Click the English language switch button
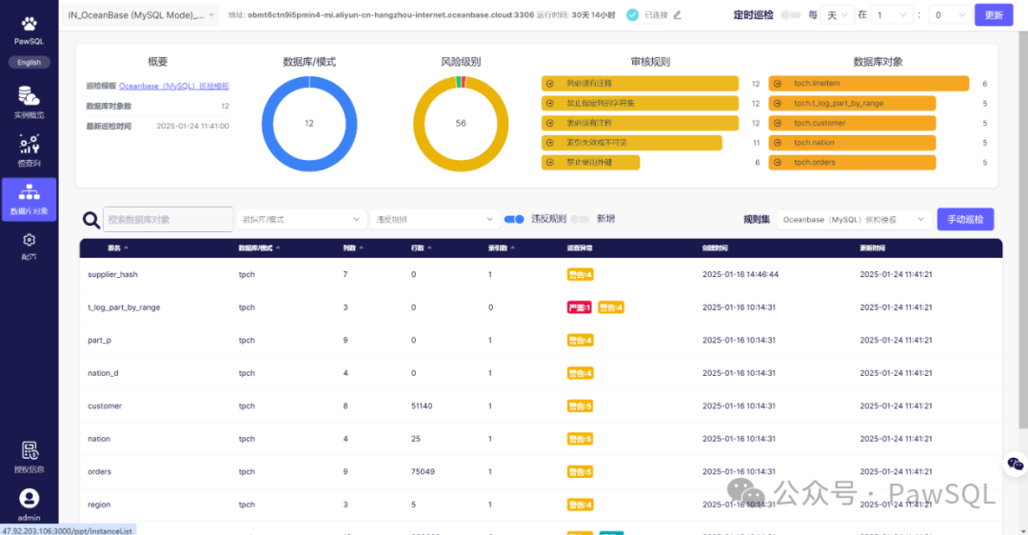Viewport: 1028px width, 535px height. pyautogui.click(x=29, y=62)
